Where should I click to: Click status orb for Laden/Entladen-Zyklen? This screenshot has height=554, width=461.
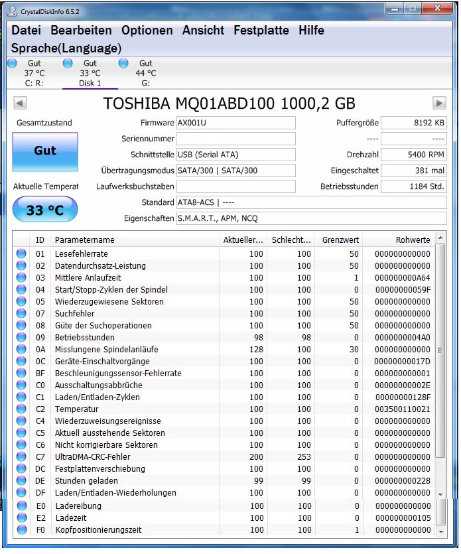[x=21, y=397]
